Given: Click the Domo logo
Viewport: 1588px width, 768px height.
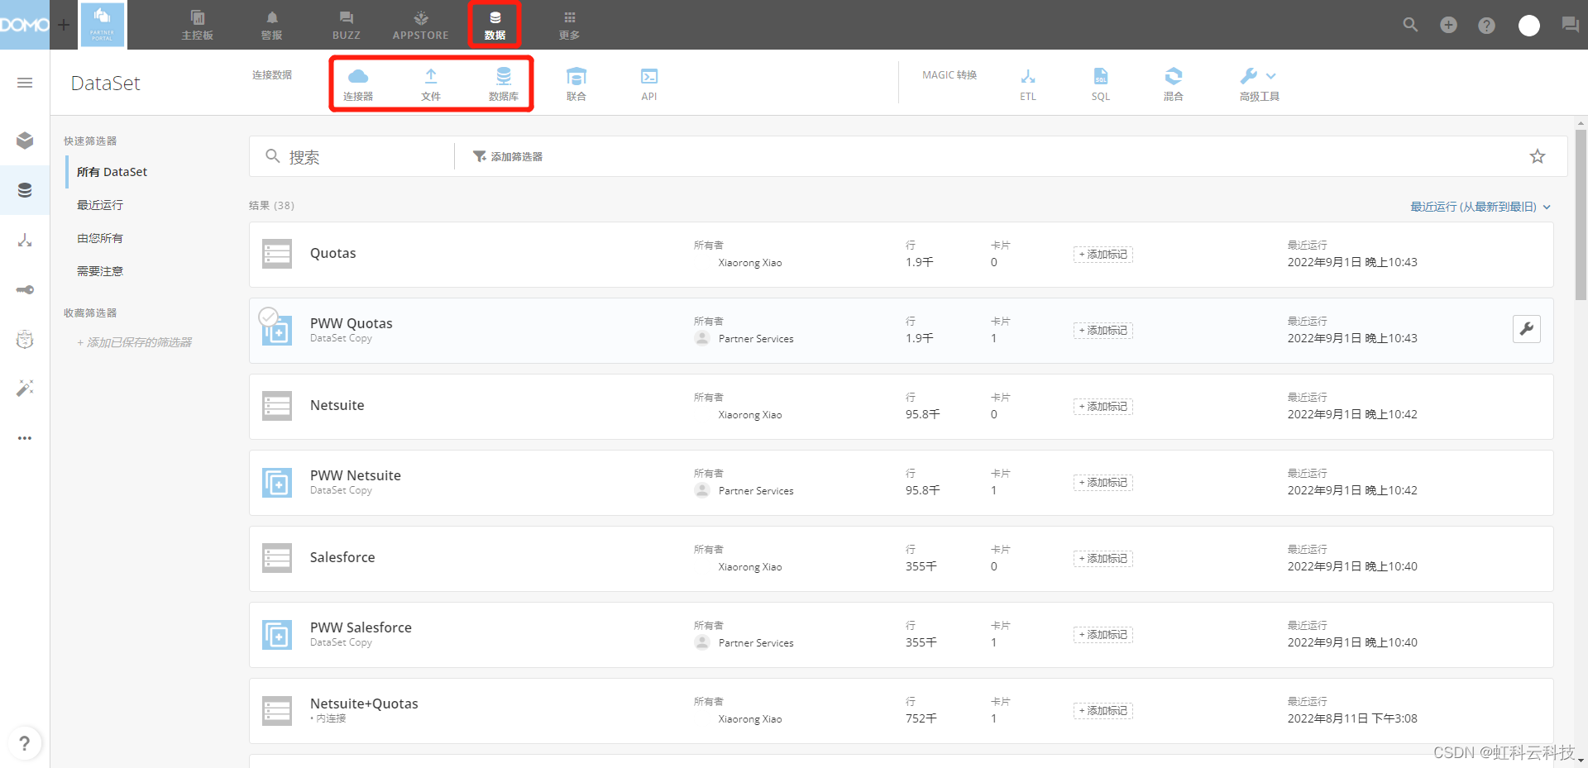Looking at the screenshot, I should click(x=25, y=25).
